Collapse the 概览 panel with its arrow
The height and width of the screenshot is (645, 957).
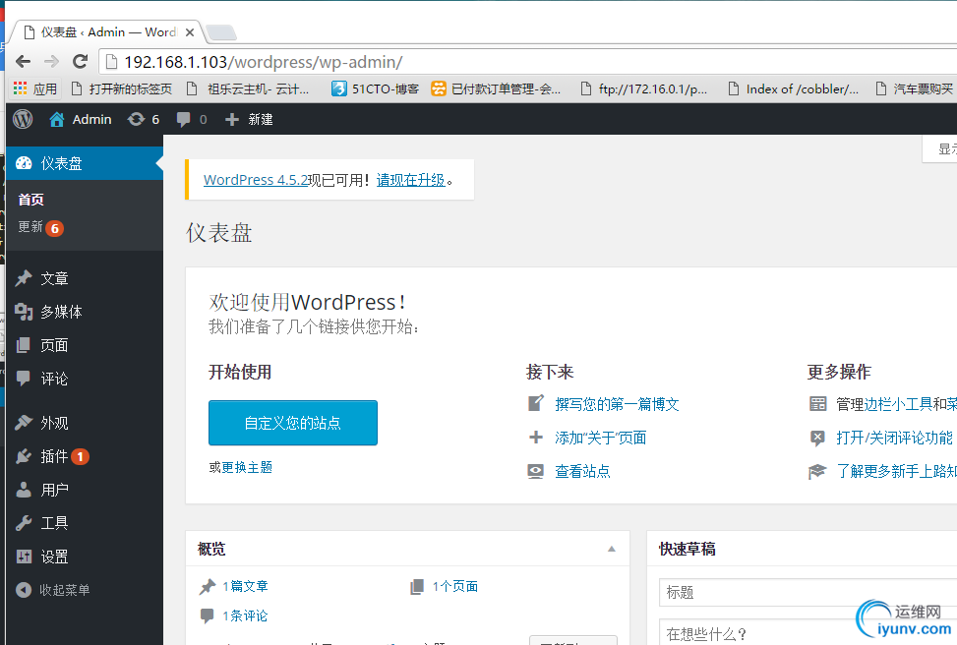[x=612, y=549]
